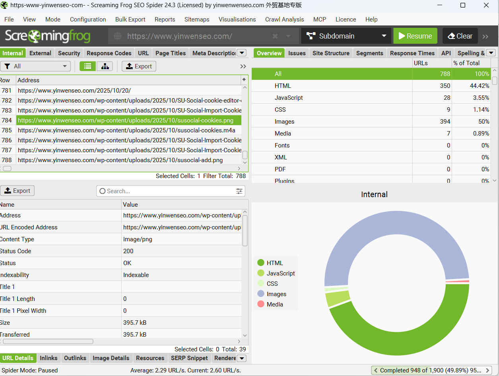Screen dimensions: 499x376
Task: Go to previous progress item arrow
Action: pos(376,370)
